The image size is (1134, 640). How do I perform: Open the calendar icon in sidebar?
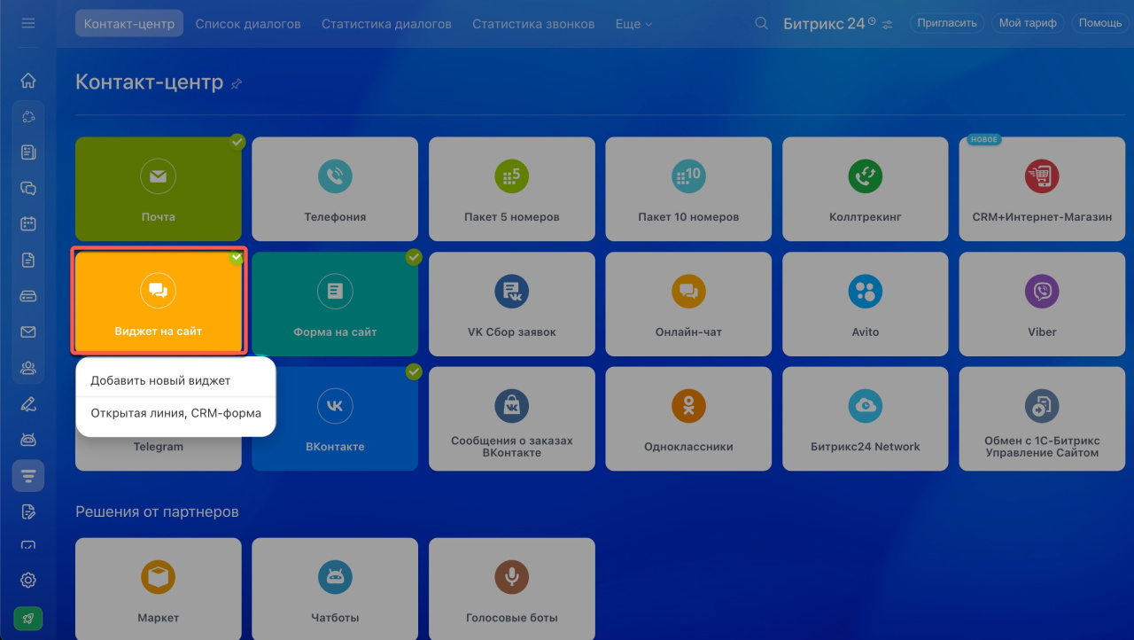point(28,223)
